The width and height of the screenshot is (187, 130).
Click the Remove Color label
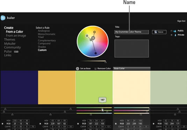pos(104,68)
